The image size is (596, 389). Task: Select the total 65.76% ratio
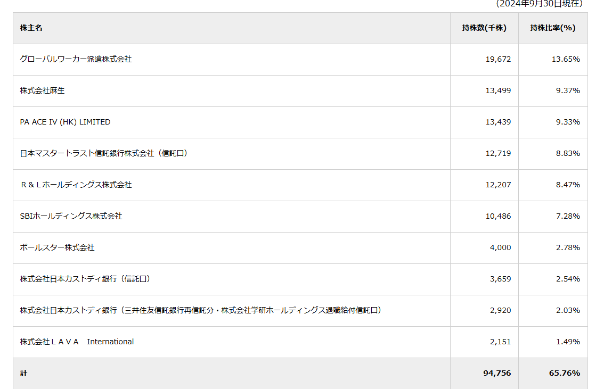click(564, 373)
